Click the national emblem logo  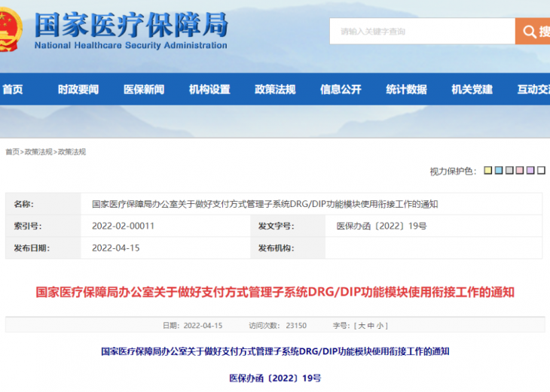(x=11, y=30)
